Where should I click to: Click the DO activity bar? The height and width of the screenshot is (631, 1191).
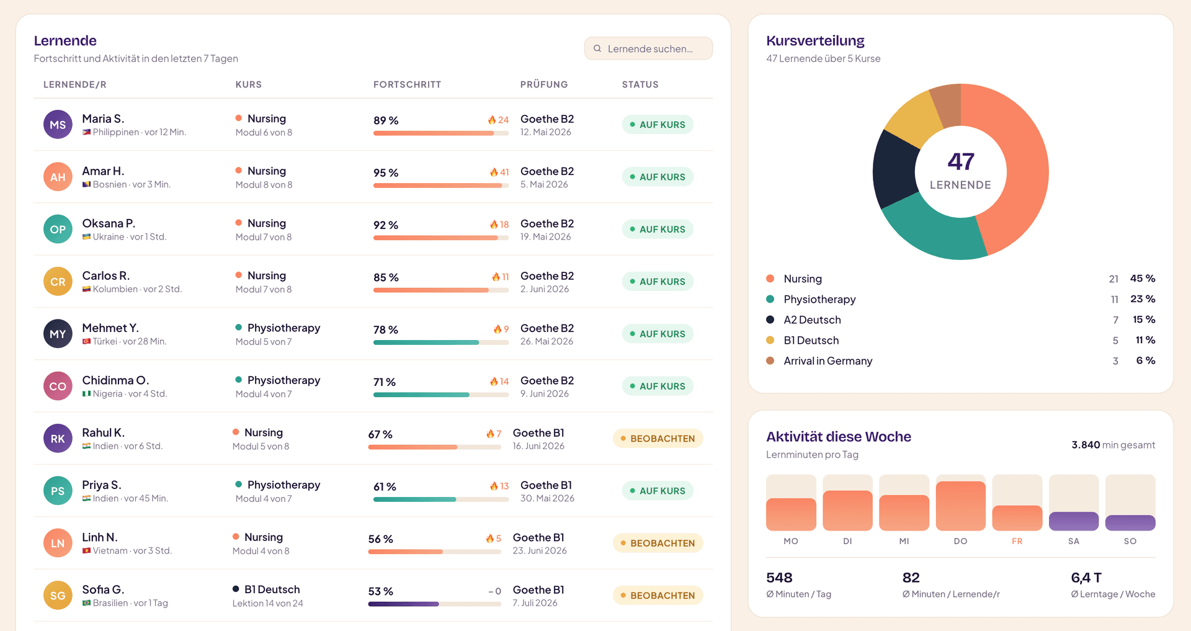tap(960, 506)
